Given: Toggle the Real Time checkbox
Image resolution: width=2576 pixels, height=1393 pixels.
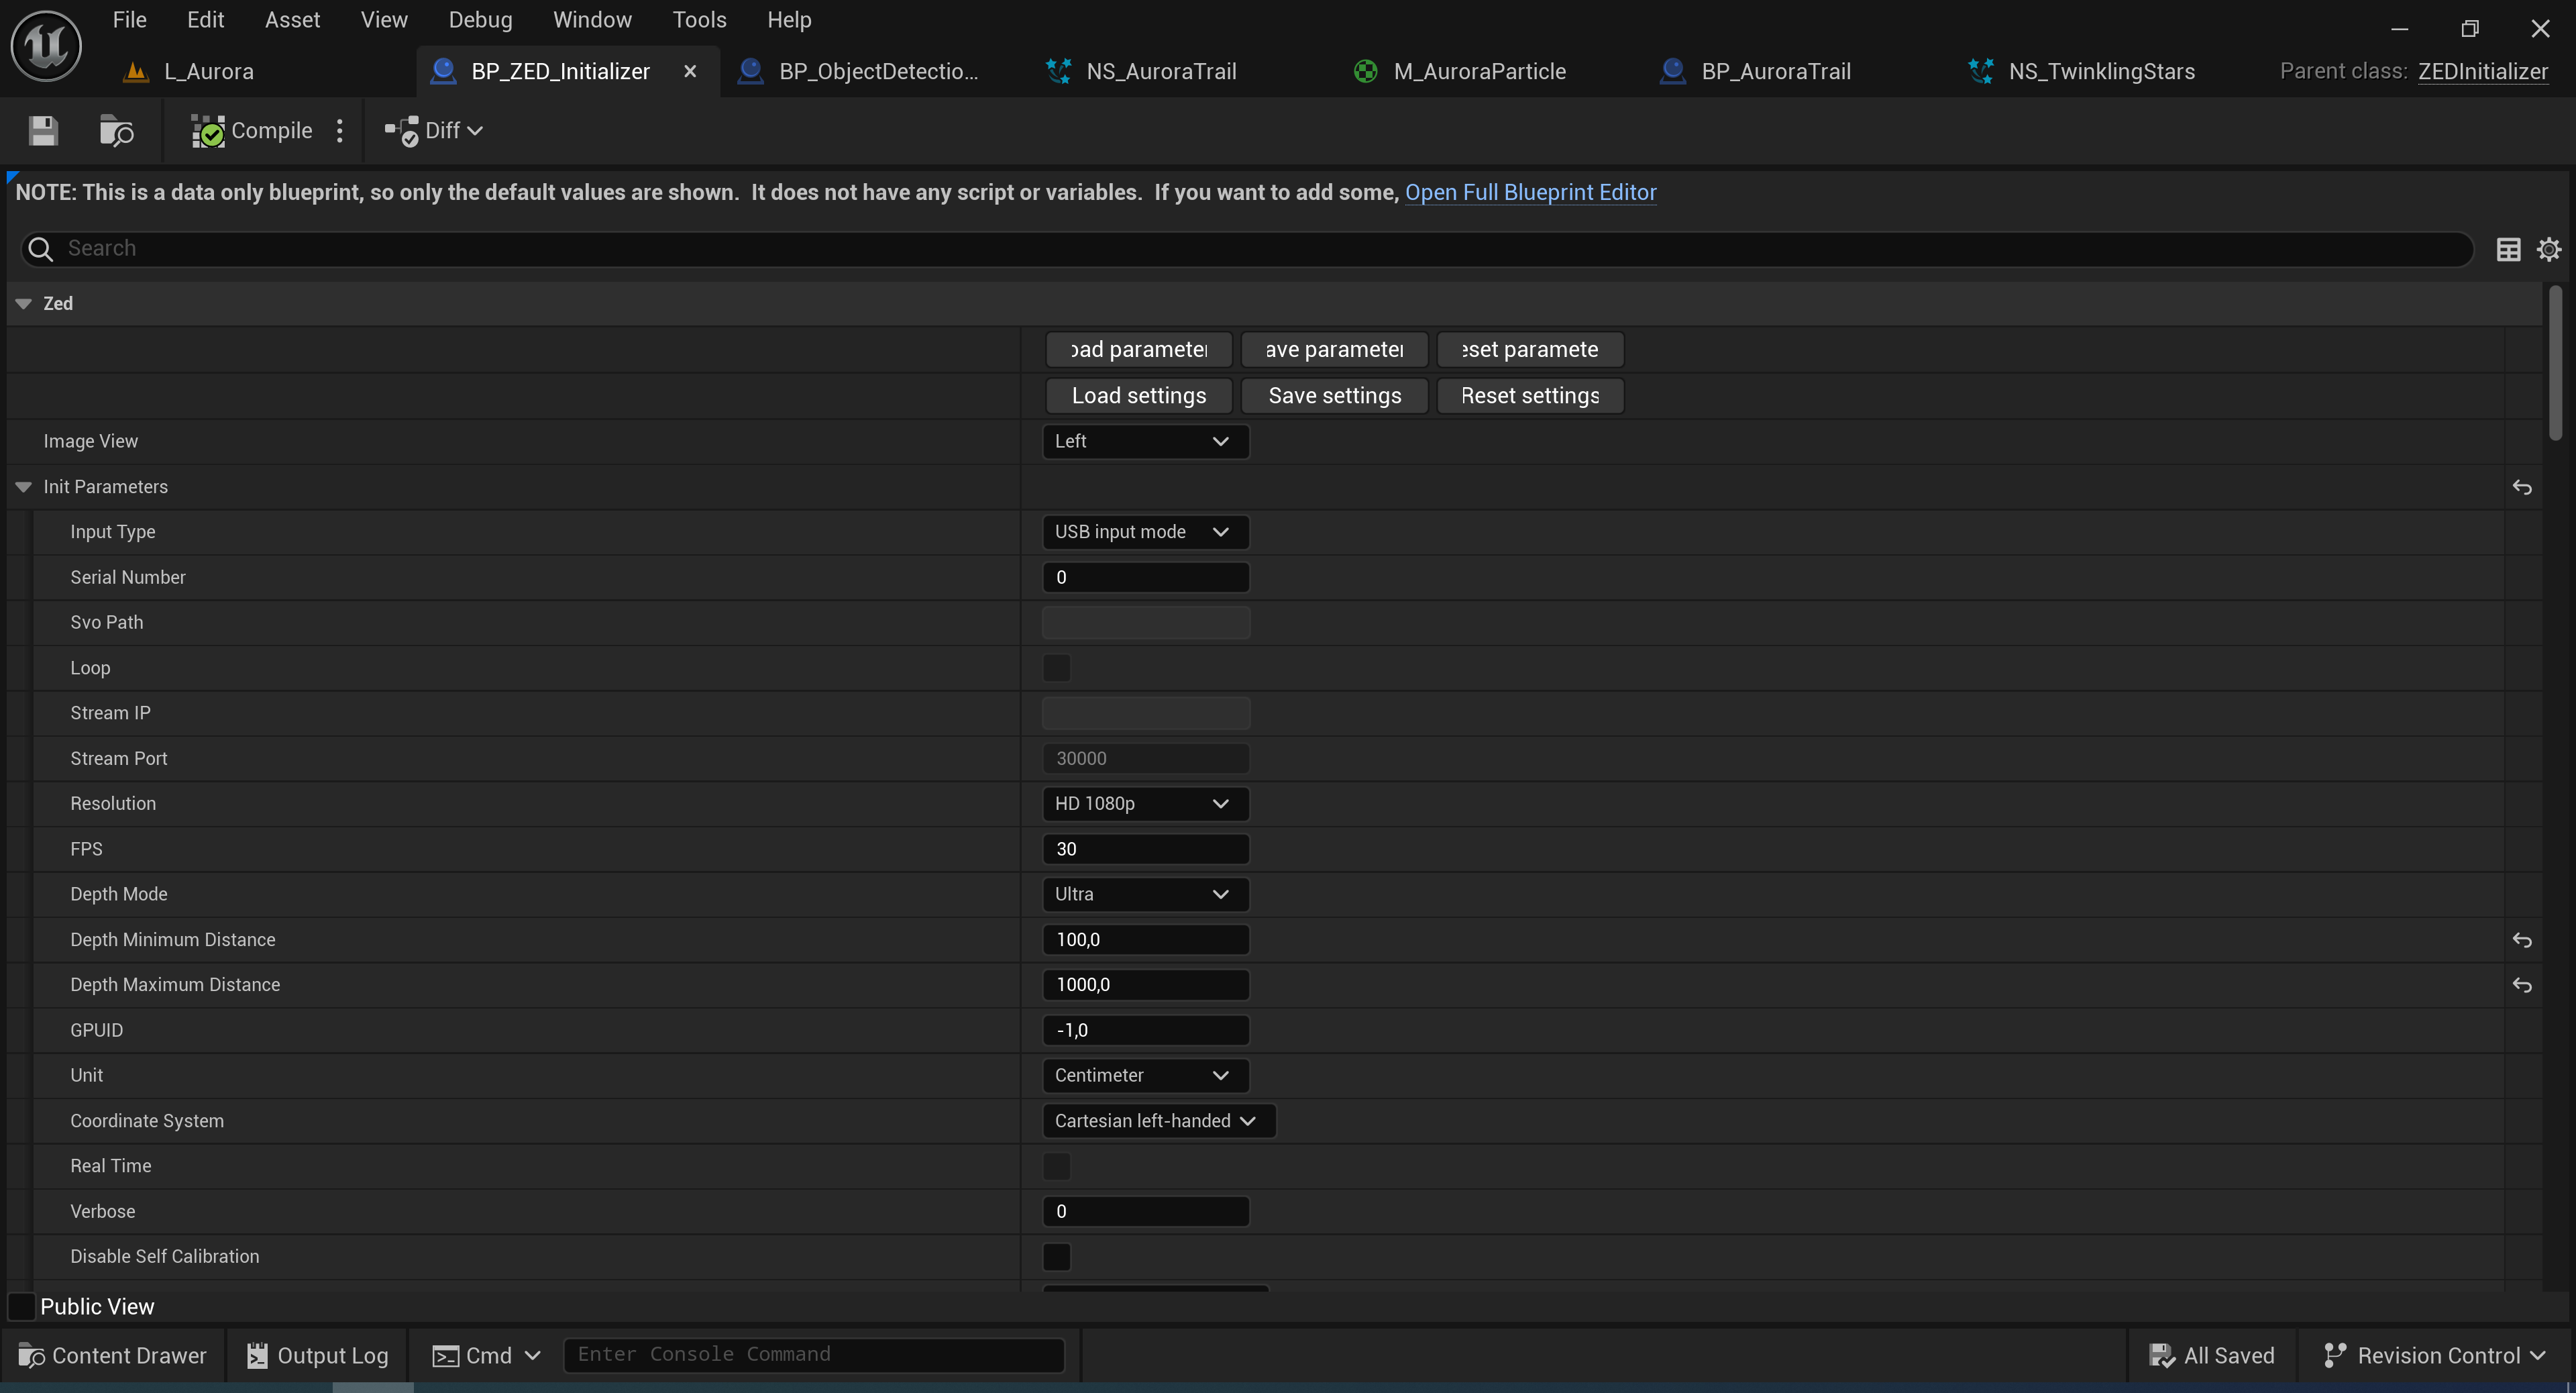Looking at the screenshot, I should (1056, 1166).
